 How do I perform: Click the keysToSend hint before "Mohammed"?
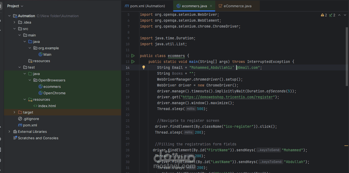pyautogui.click(x=269, y=150)
